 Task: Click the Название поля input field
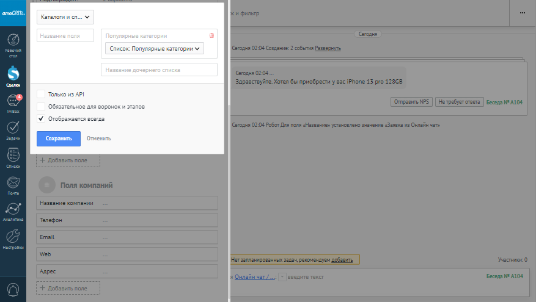[66, 36]
